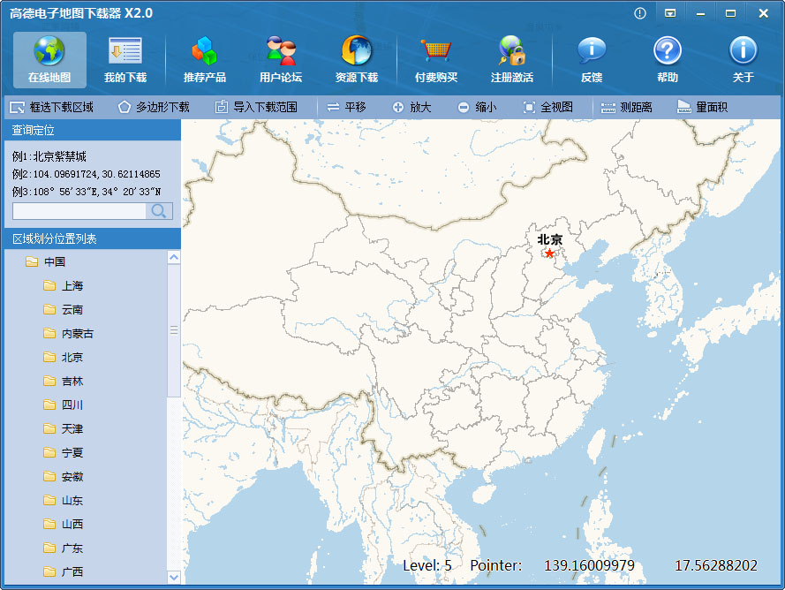Click the location search magnifier button

(159, 211)
